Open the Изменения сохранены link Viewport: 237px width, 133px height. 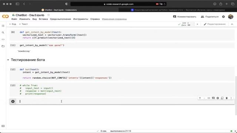[x=114, y=19]
